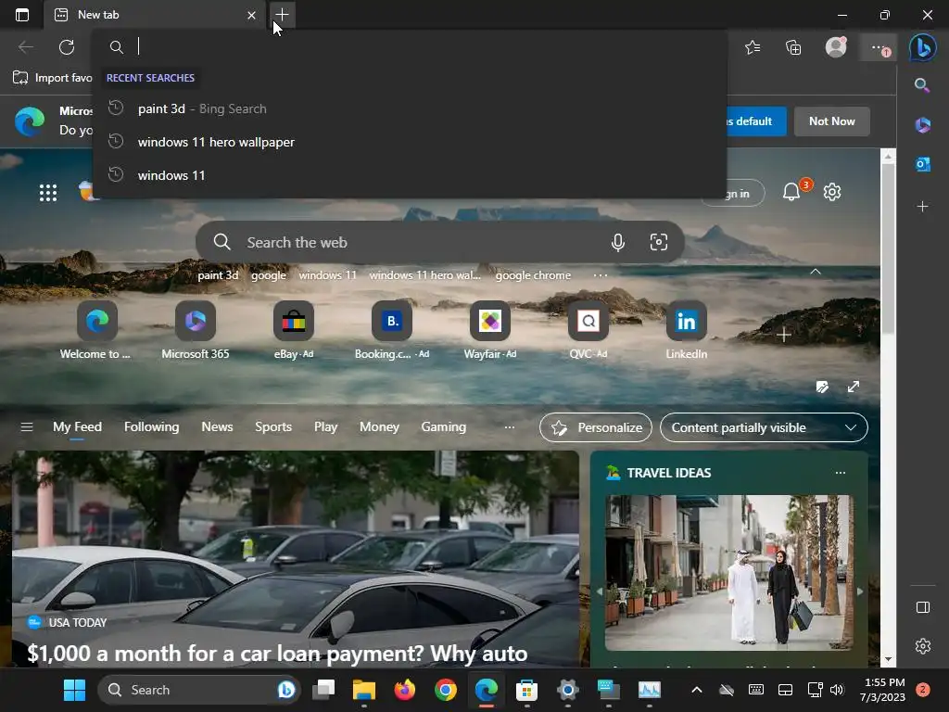Click the Not Now button

(831, 121)
